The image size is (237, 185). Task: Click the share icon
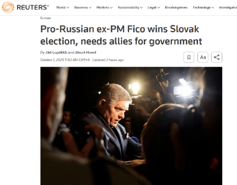[x=216, y=57]
